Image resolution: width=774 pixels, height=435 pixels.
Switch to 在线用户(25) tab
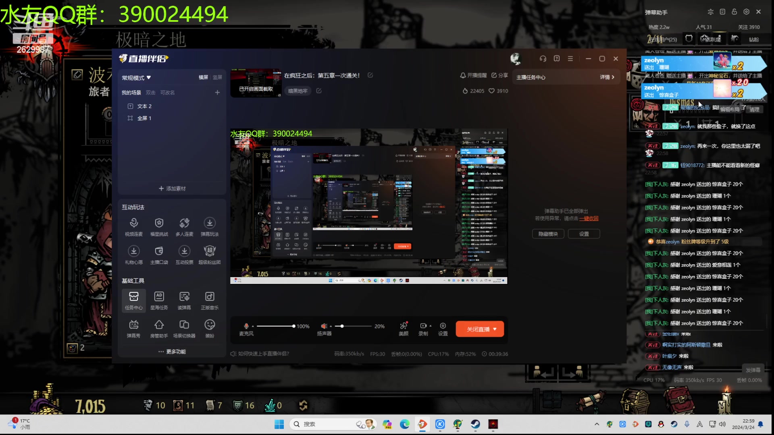click(663, 39)
